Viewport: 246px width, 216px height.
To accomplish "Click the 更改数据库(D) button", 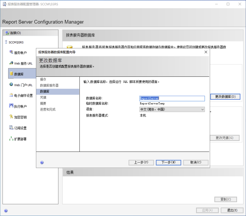I will click(225, 97).
